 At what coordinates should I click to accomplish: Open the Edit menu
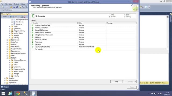pyautogui.click(x=6, y=4)
